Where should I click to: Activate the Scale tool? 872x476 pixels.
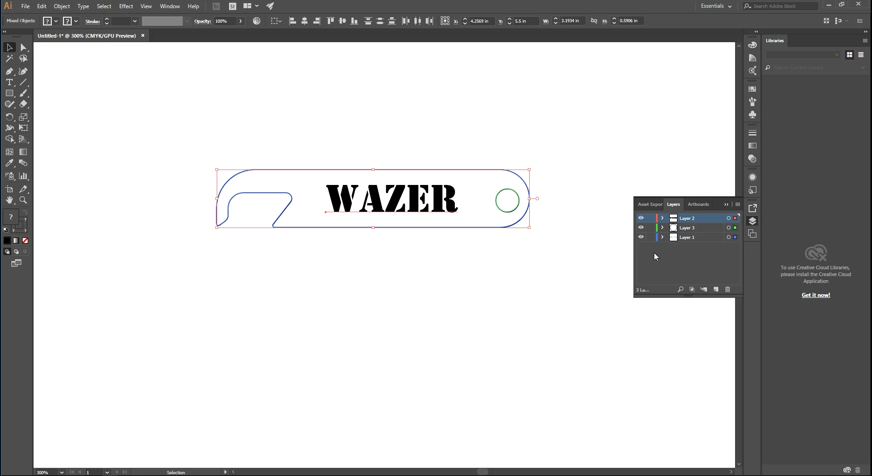24,117
